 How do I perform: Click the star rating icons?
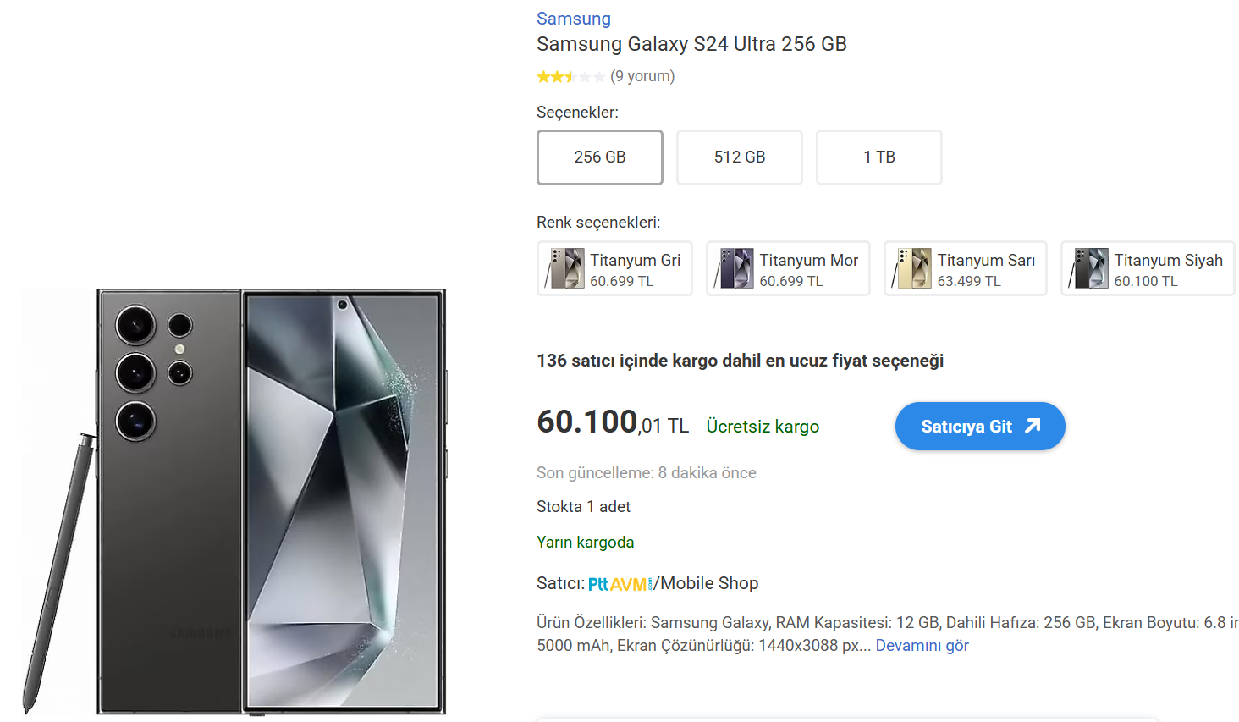pyautogui.click(x=570, y=77)
